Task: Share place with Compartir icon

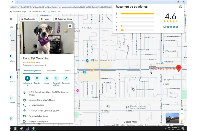Action: pyautogui.click(x=66, y=78)
